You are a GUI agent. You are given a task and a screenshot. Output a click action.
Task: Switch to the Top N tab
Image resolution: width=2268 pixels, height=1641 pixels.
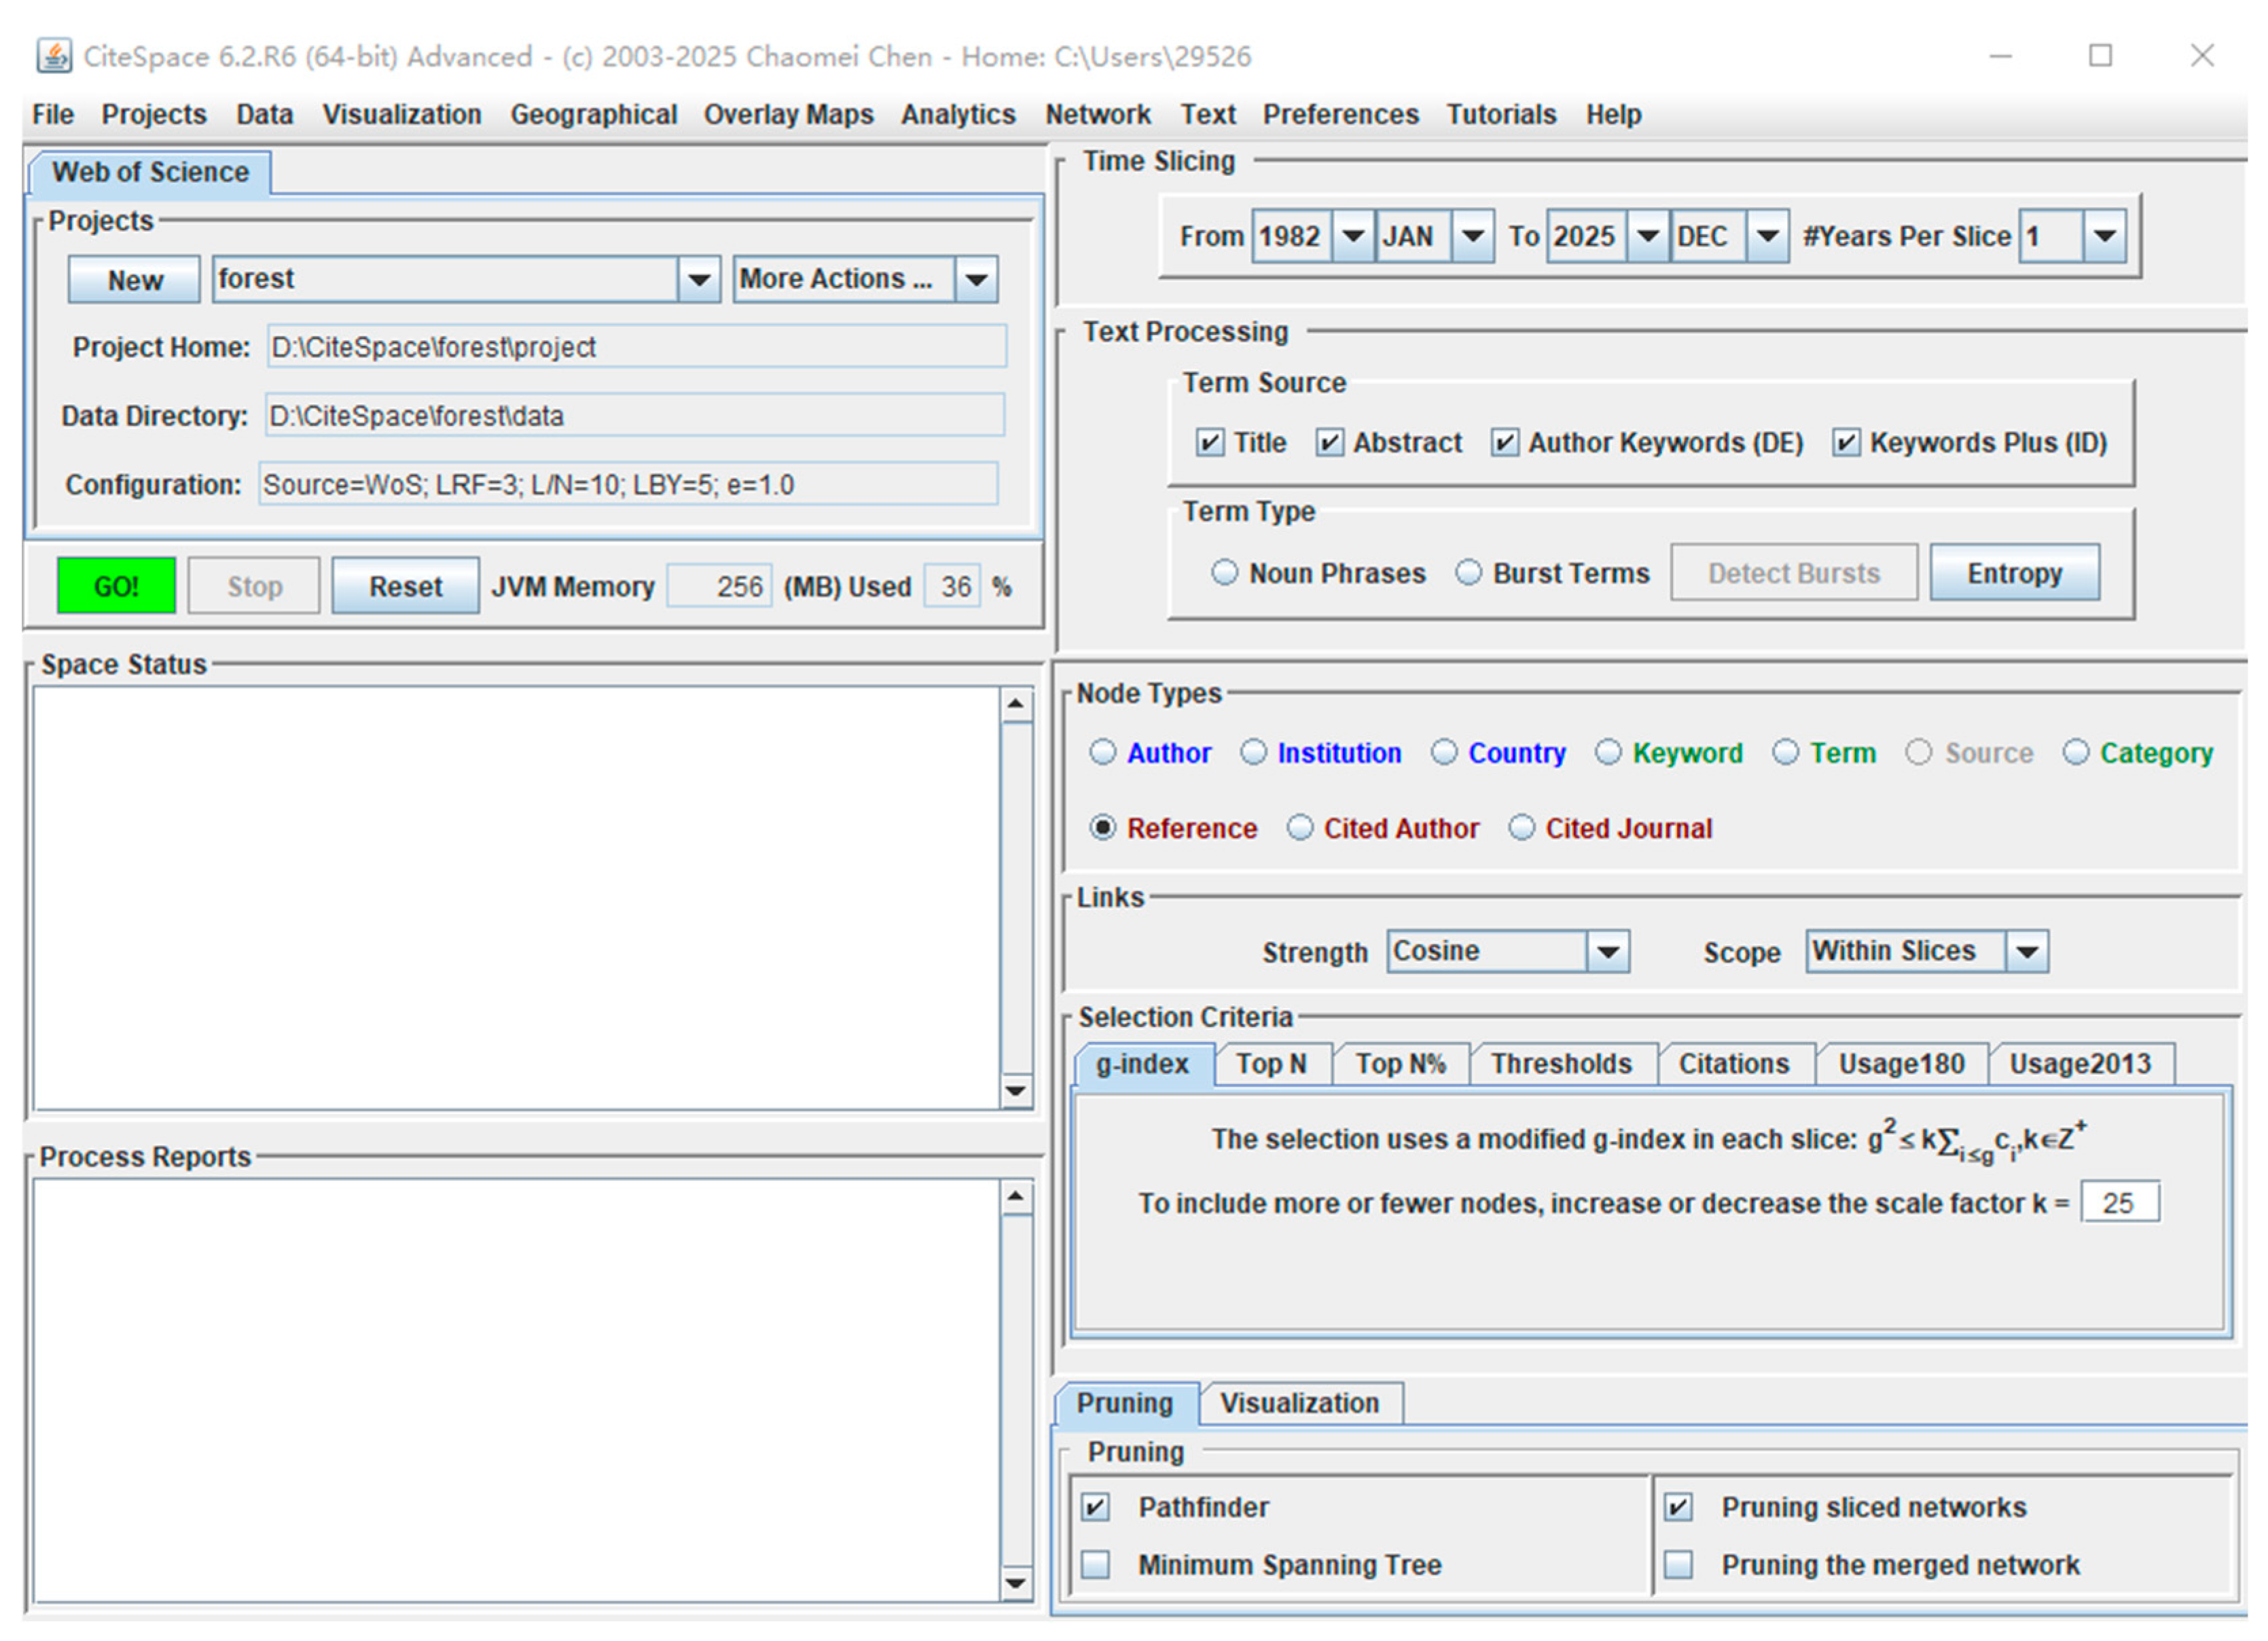click(1271, 1064)
